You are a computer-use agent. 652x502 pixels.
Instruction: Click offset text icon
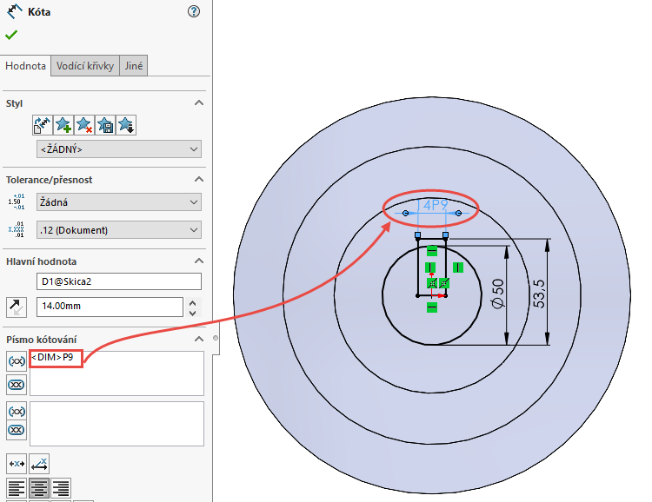point(39,464)
